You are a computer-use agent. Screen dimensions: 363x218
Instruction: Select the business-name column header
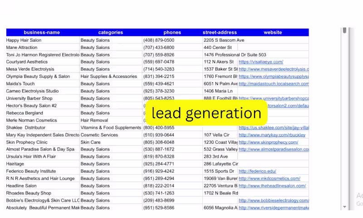click(x=42, y=32)
